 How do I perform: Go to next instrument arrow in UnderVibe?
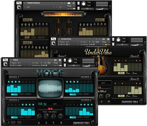click(99, 39)
